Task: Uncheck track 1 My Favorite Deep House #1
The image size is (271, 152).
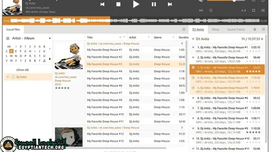Action: click(193, 47)
